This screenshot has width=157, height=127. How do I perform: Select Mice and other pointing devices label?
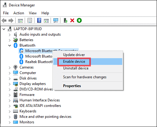pyautogui.click(x=45, y=117)
